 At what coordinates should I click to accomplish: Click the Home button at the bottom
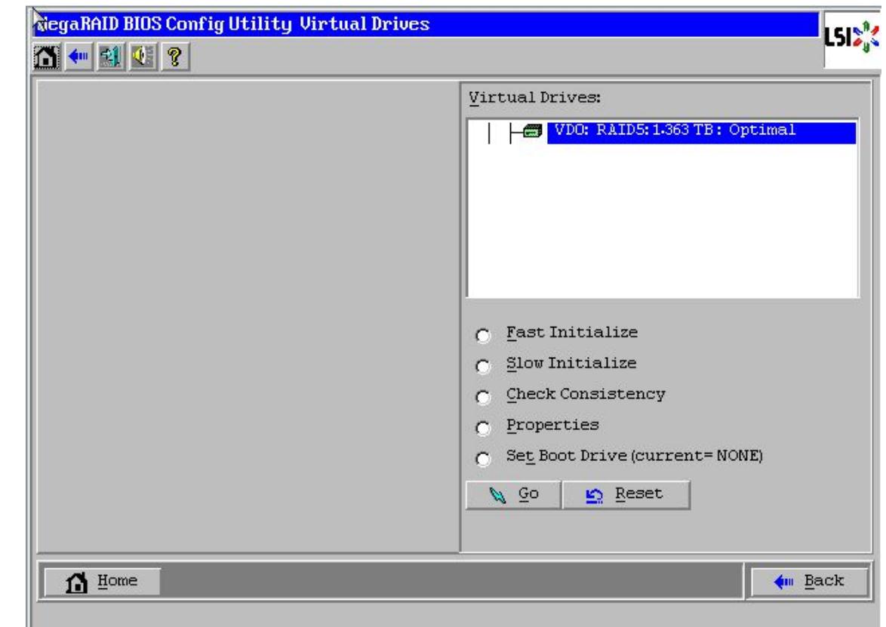click(103, 581)
